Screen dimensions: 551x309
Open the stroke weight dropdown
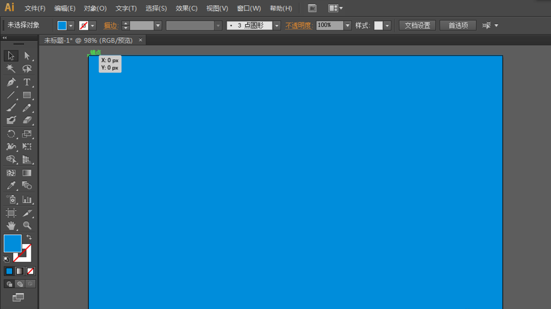(158, 26)
